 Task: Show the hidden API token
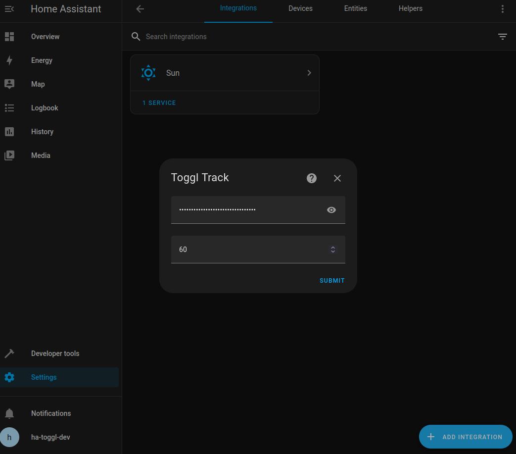[x=331, y=210]
